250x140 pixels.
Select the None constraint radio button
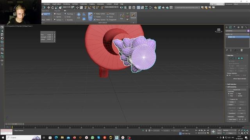229,94
